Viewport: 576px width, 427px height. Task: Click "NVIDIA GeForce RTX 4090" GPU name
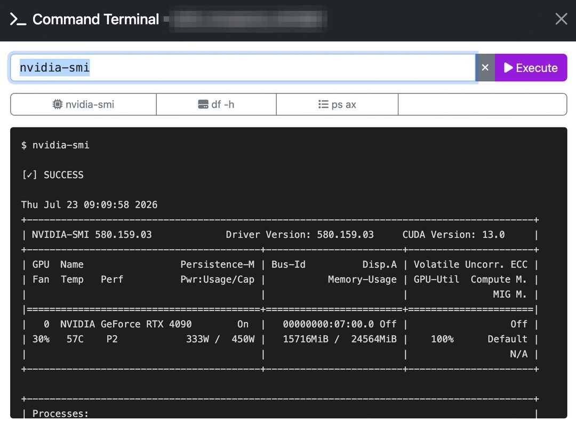coord(126,324)
